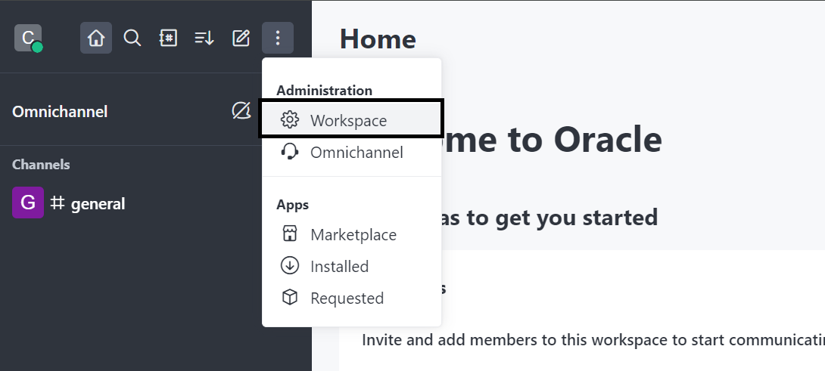Click the Channels section label
The height and width of the screenshot is (371, 825).
(x=41, y=165)
